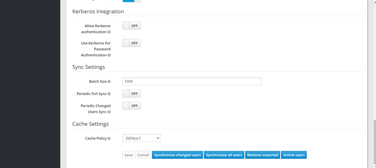Click the Cache Policy help icon

(x=109, y=138)
